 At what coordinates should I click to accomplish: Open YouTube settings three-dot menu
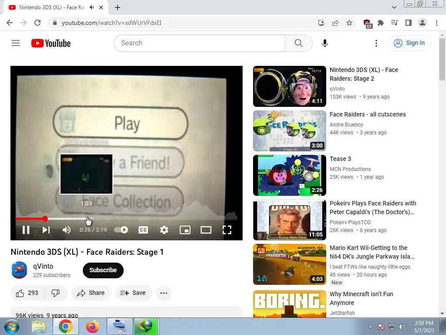click(376, 43)
